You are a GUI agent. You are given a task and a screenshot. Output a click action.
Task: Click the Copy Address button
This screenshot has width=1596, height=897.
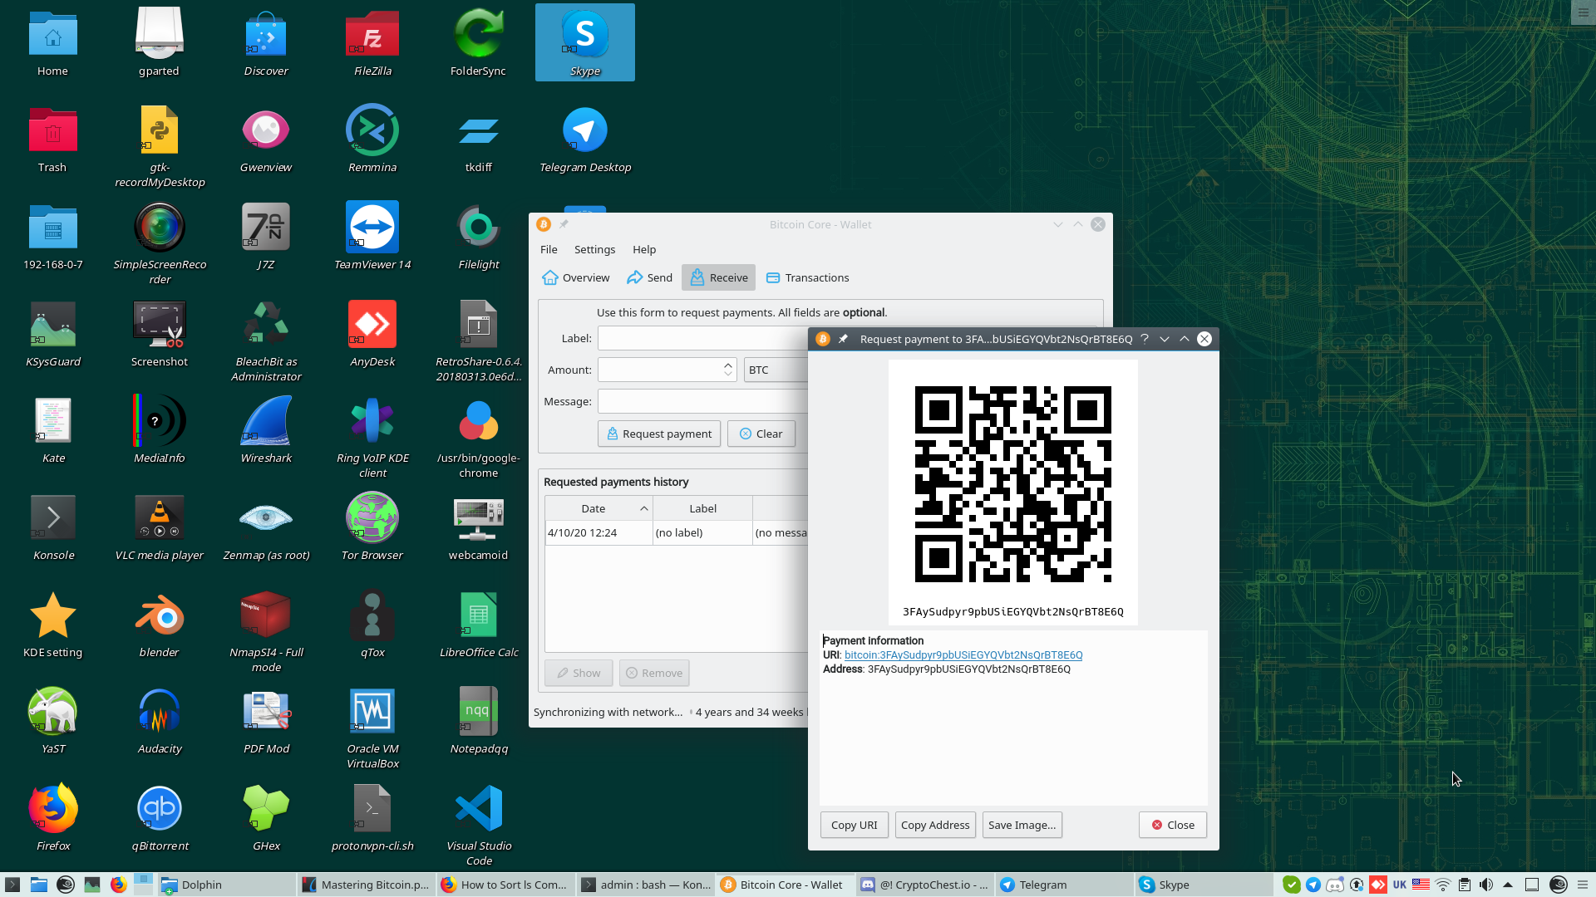(x=935, y=825)
